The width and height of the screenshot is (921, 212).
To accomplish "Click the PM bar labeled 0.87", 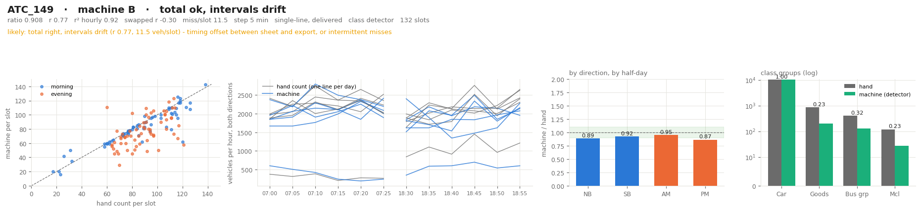I will coord(705,163).
